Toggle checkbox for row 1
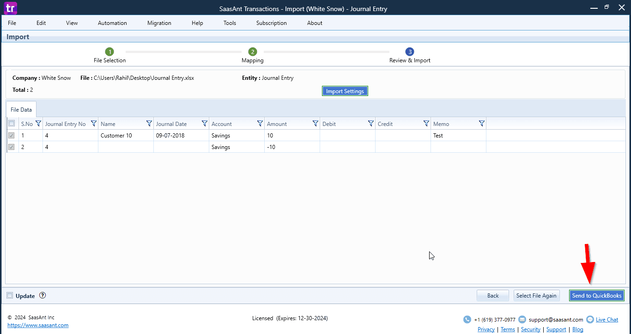The image size is (631, 334). 12,135
